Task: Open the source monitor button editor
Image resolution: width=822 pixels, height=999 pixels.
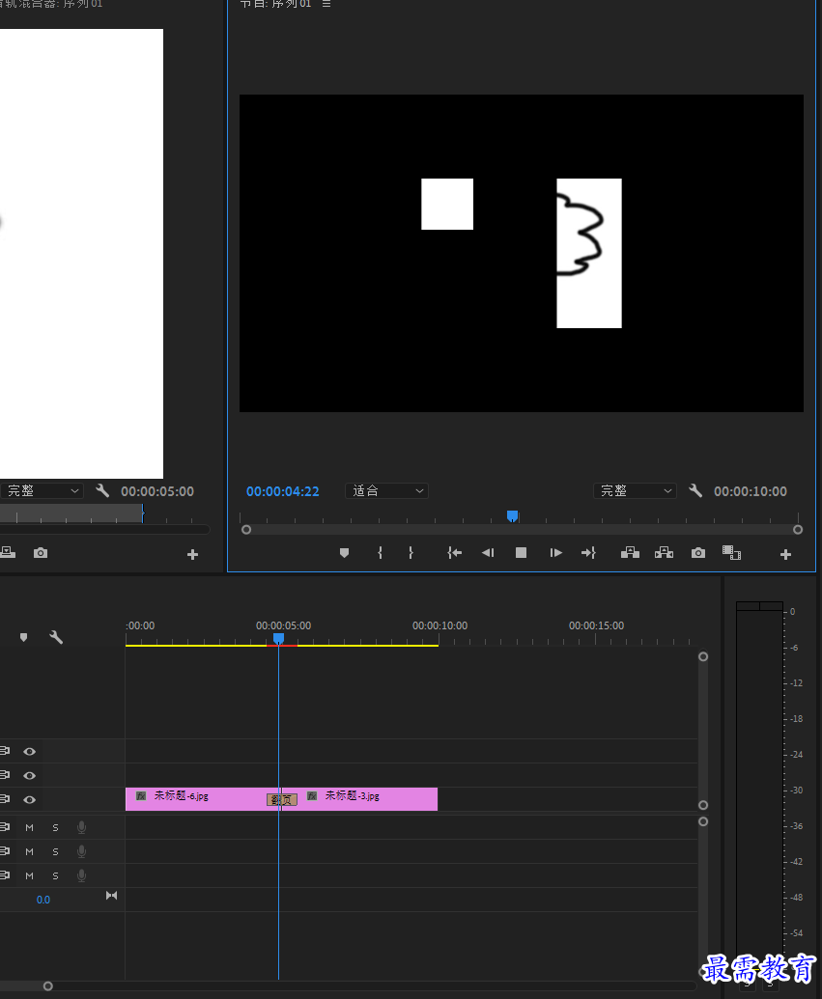Action: coord(192,555)
